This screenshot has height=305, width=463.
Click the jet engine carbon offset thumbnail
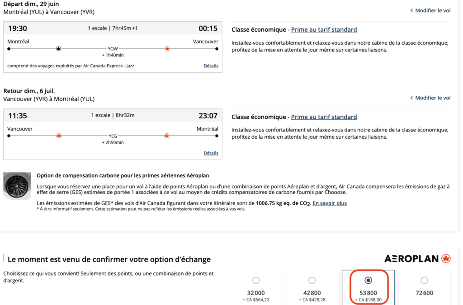point(17,186)
